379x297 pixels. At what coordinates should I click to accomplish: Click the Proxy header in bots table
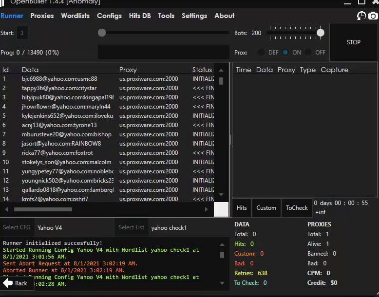[128, 70]
